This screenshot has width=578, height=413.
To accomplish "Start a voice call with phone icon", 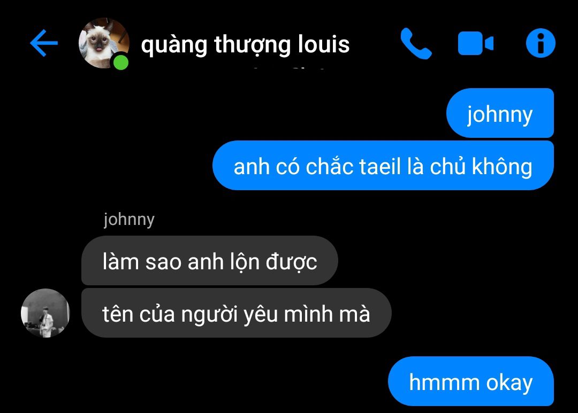I will (x=416, y=43).
